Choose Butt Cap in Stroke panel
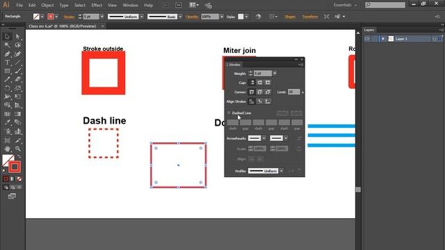This screenshot has width=445, height=250. click(x=252, y=83)
